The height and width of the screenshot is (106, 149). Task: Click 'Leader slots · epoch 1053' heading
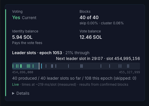pos(37,53)
